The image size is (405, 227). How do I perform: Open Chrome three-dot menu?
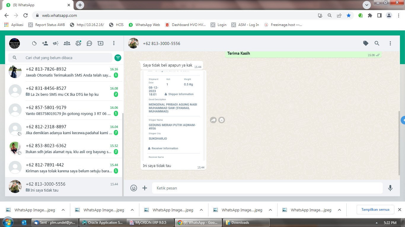[x=398, y=15]
